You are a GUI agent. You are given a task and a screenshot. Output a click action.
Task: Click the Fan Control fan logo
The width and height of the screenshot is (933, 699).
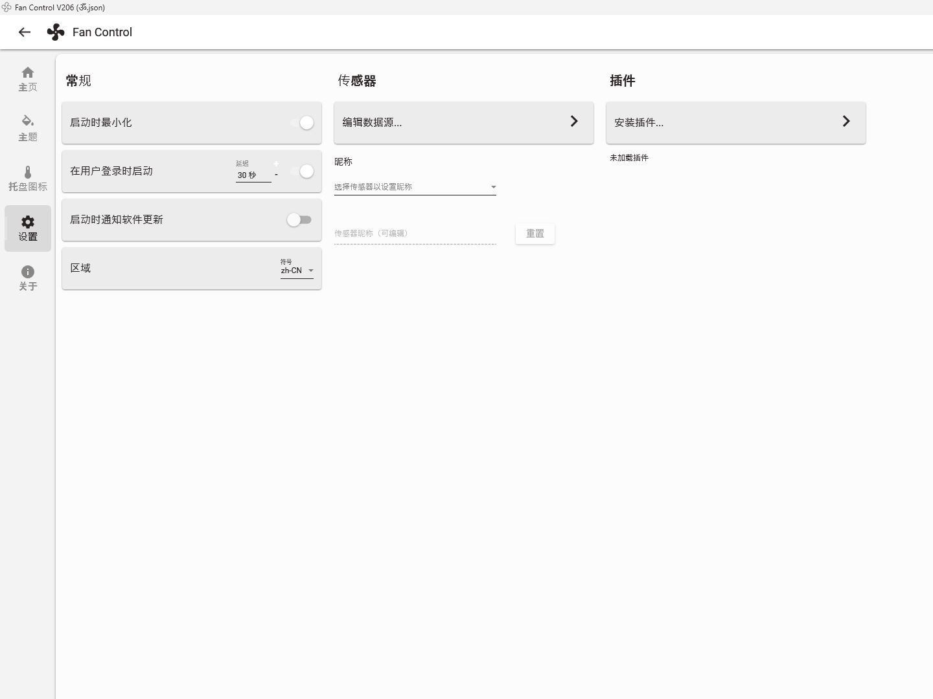coord(56,32)
